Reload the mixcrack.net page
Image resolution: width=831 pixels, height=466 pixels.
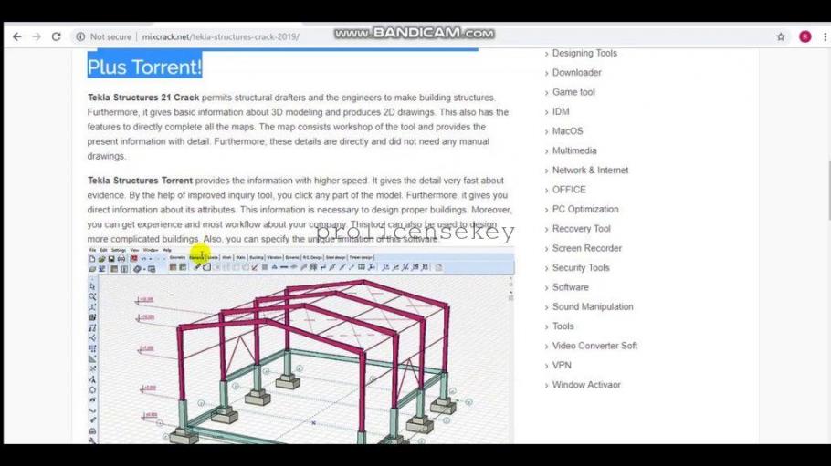click(57, 36)
